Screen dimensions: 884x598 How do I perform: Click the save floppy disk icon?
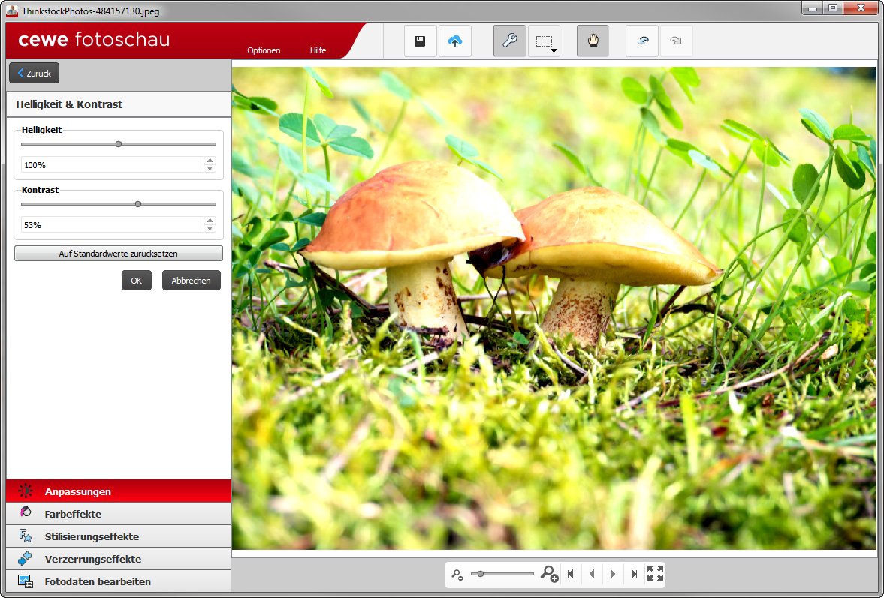tap(420, 41)
